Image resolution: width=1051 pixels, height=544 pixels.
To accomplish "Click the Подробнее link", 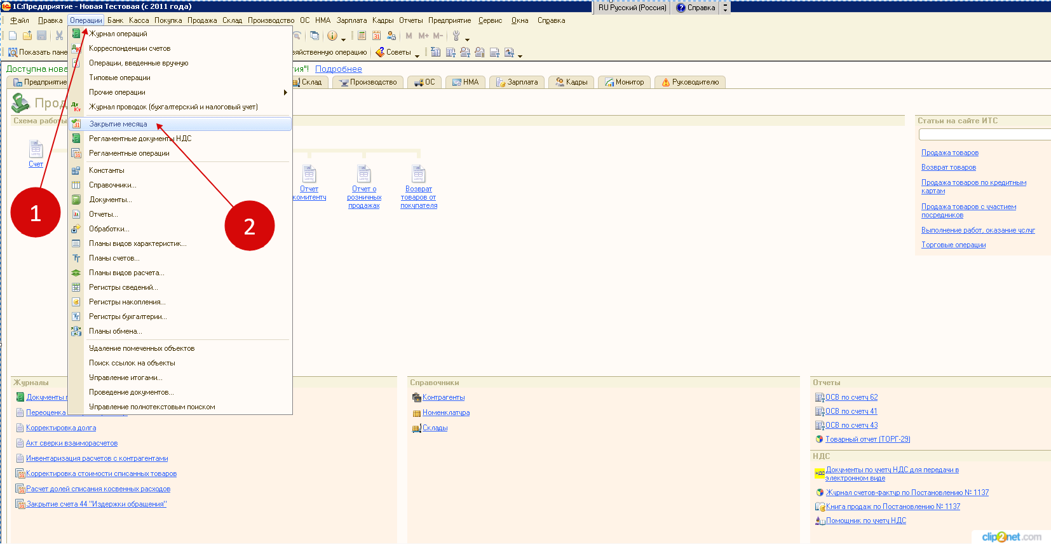I will (339, 69).
